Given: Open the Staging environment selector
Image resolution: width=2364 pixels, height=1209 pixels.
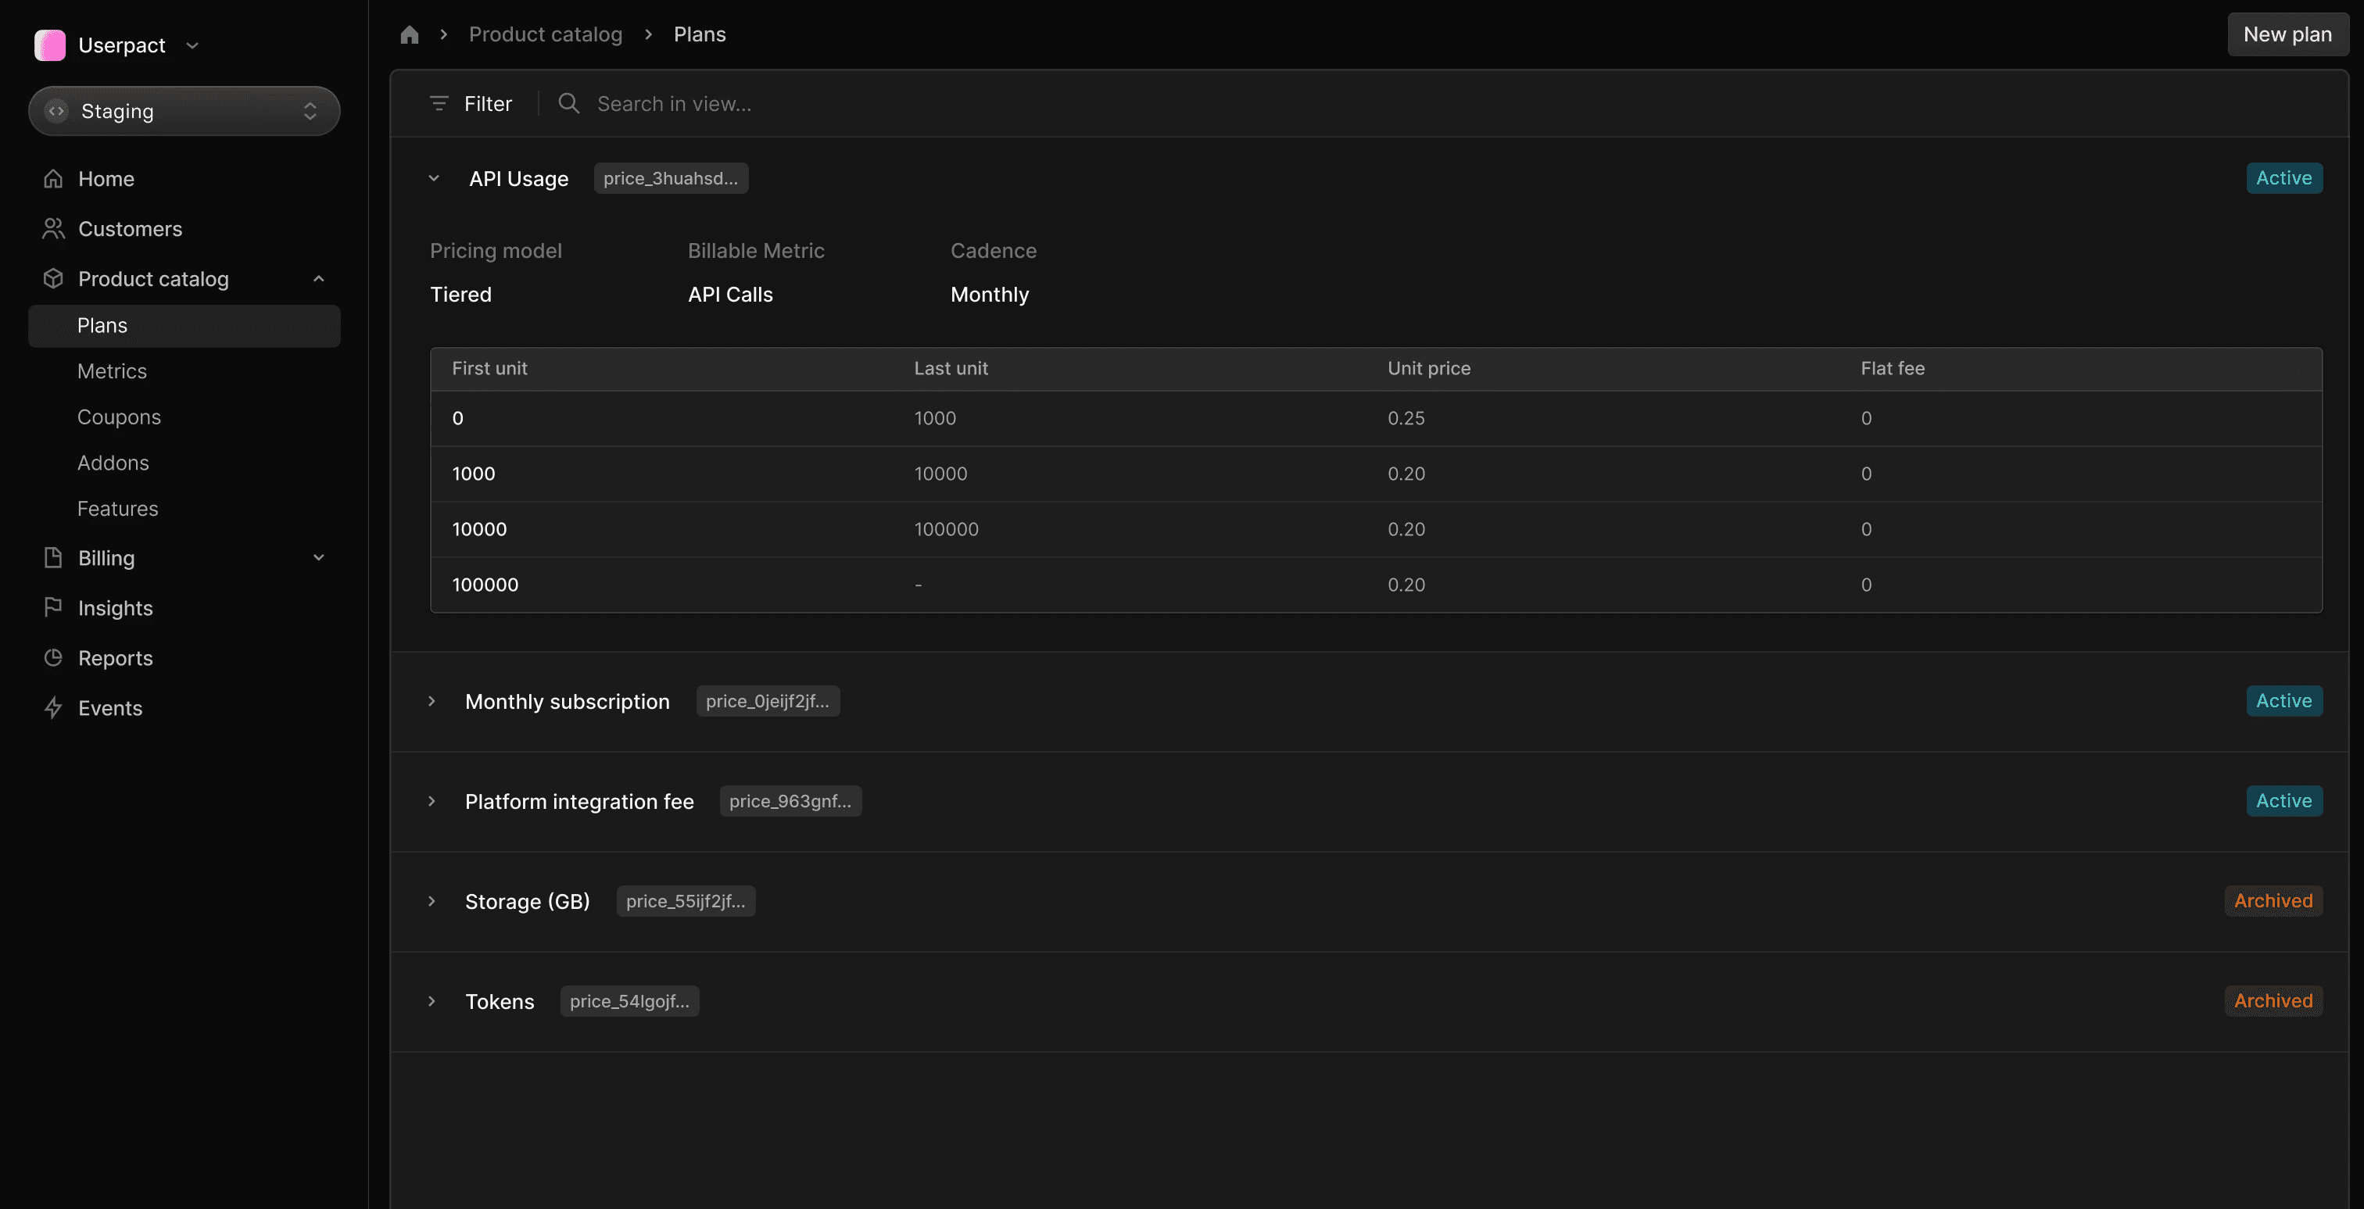Looking at the screenshot, I should [184, 111].
